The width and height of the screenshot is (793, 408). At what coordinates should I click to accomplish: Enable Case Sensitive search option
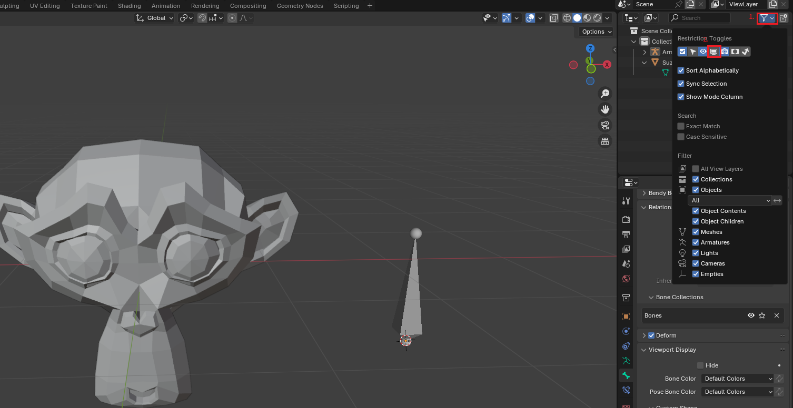tap(681, 137)
